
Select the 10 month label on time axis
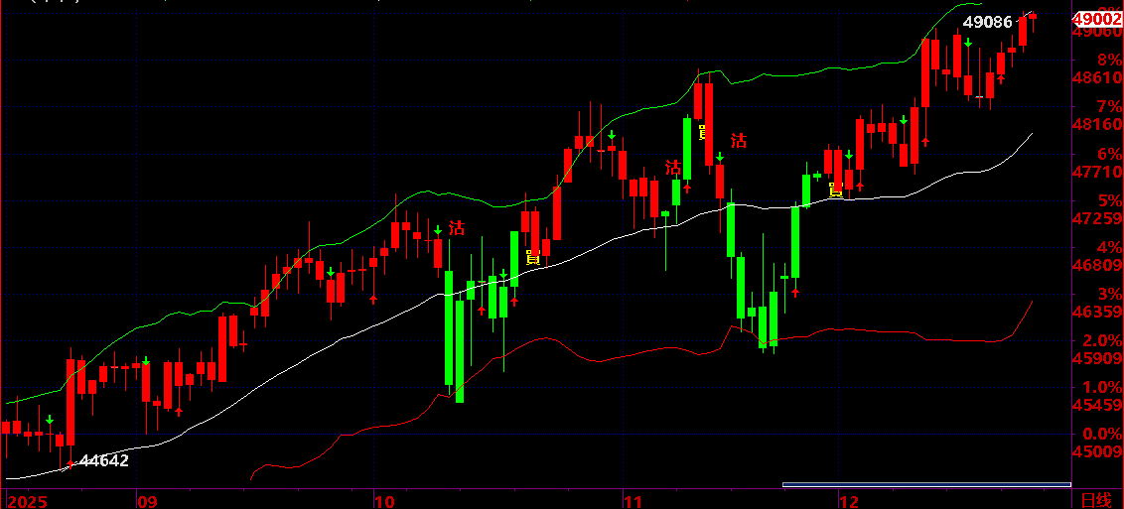[x=385, y=500]
